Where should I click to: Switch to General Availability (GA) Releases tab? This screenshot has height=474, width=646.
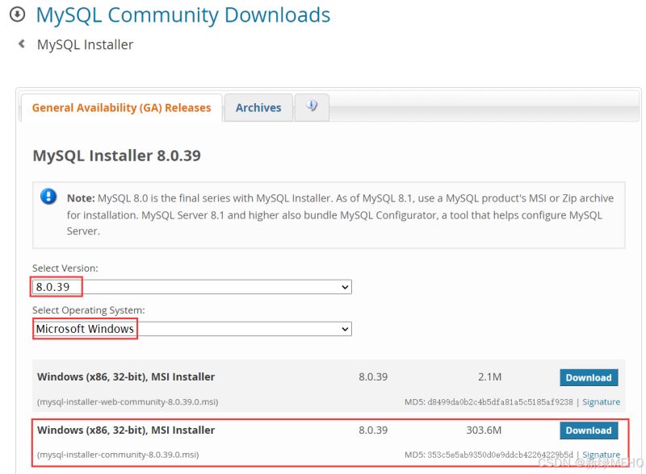[x=122, y=108]
